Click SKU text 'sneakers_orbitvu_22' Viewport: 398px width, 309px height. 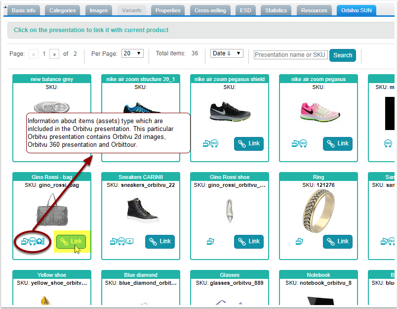click(x=148, y=185)
